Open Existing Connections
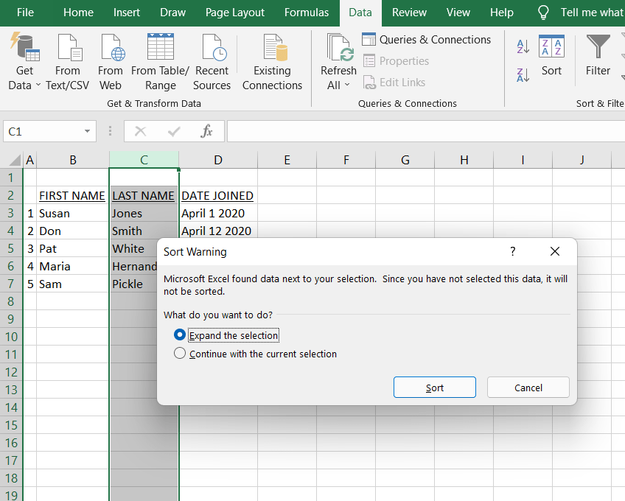The width and height of the screenshot is (625, 501). click(272, 49)
